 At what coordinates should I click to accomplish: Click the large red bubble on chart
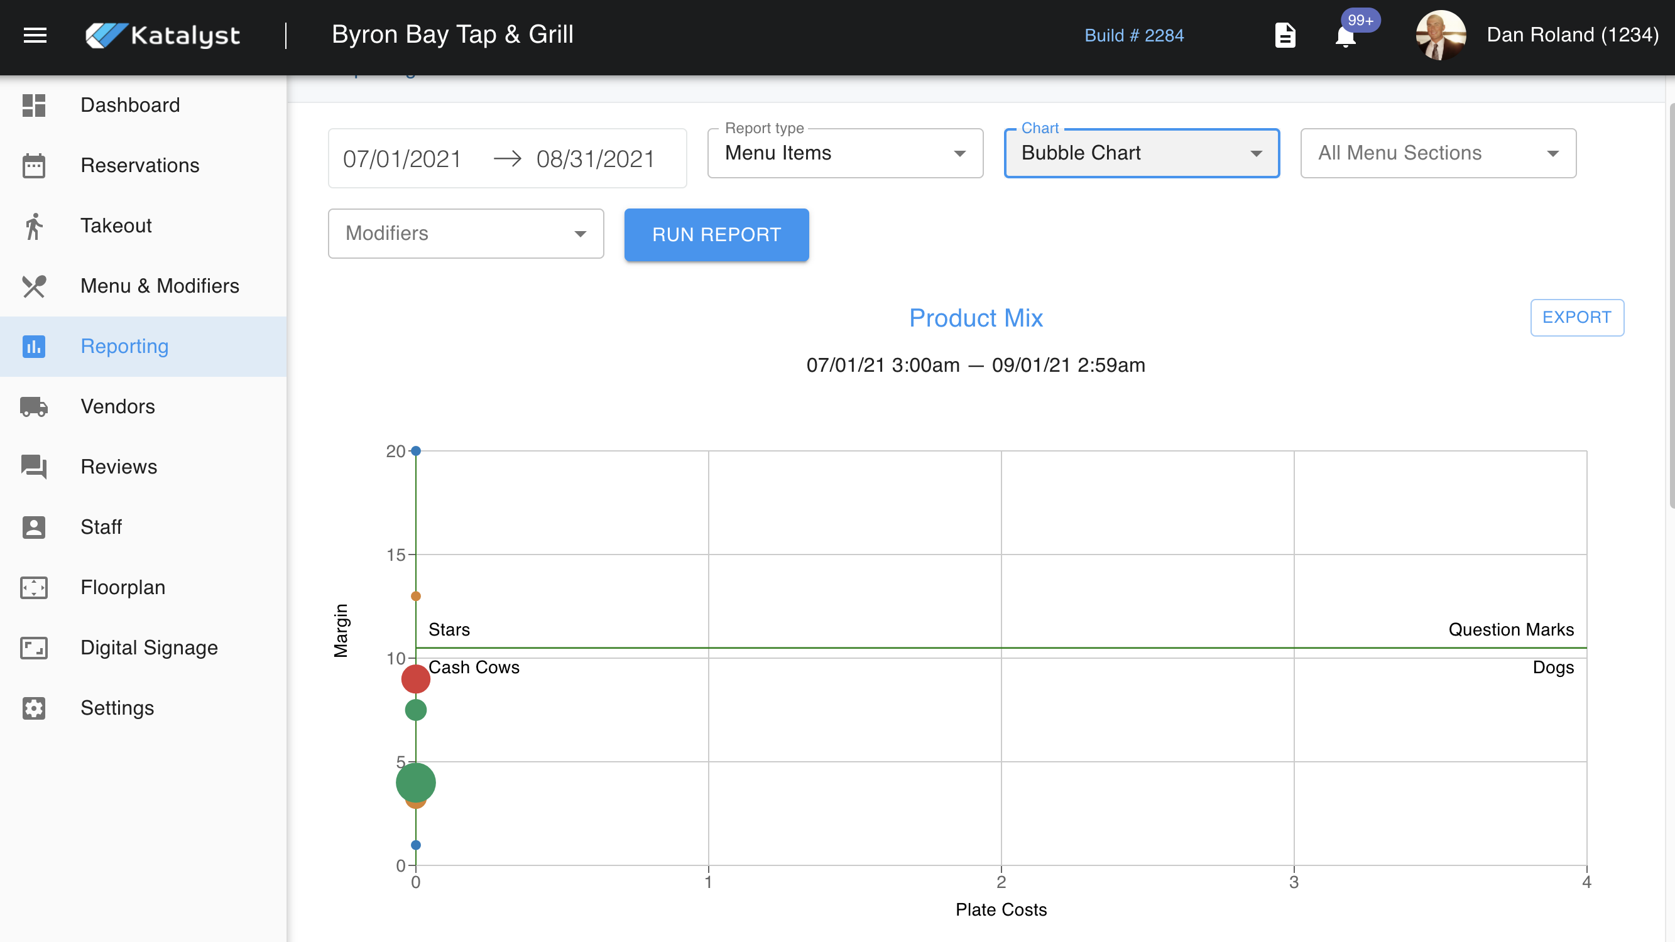tap(415, 679)
